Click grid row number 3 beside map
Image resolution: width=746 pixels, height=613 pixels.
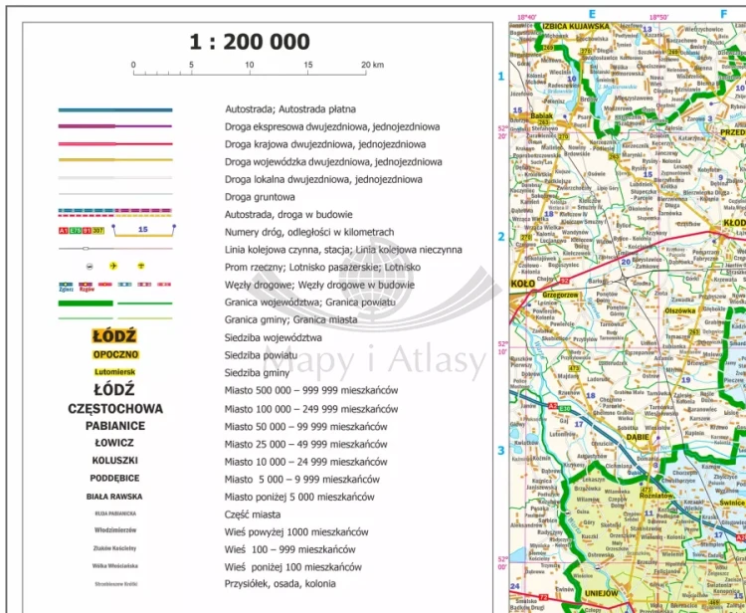tap(501, 450)
